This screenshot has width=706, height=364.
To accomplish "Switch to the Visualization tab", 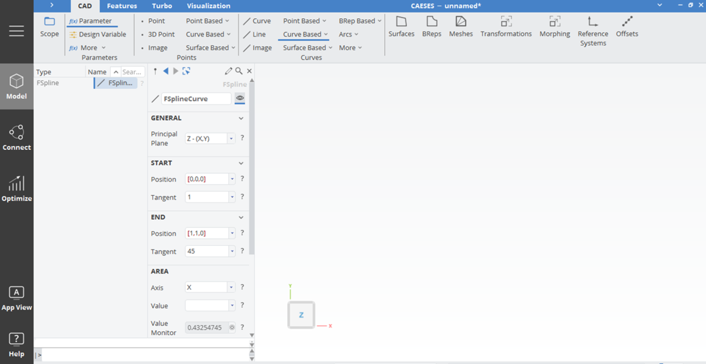I will click(x=208, y=6).
